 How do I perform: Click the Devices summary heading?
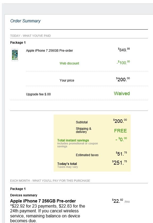click(x=24, y=195)
